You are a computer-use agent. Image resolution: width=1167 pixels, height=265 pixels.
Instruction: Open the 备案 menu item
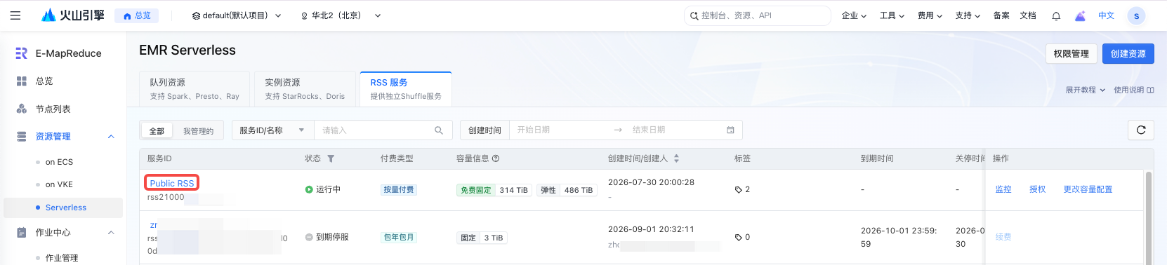(1001, 15)
